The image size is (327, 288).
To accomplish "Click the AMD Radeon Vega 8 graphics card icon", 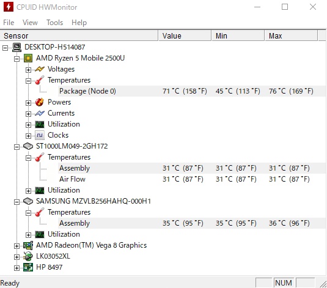I will tap(28, 245).
